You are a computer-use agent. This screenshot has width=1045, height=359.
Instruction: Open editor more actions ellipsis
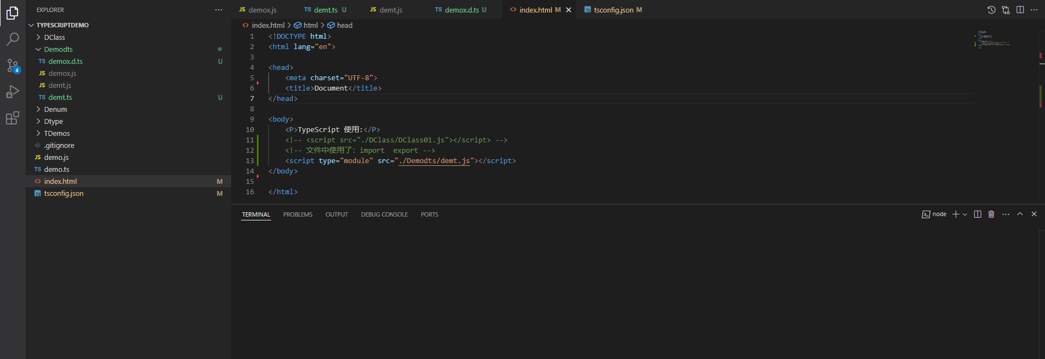click(1034, 10)
